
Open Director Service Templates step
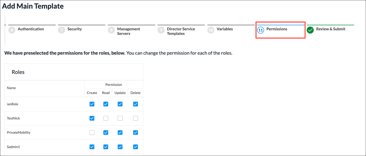181,31
